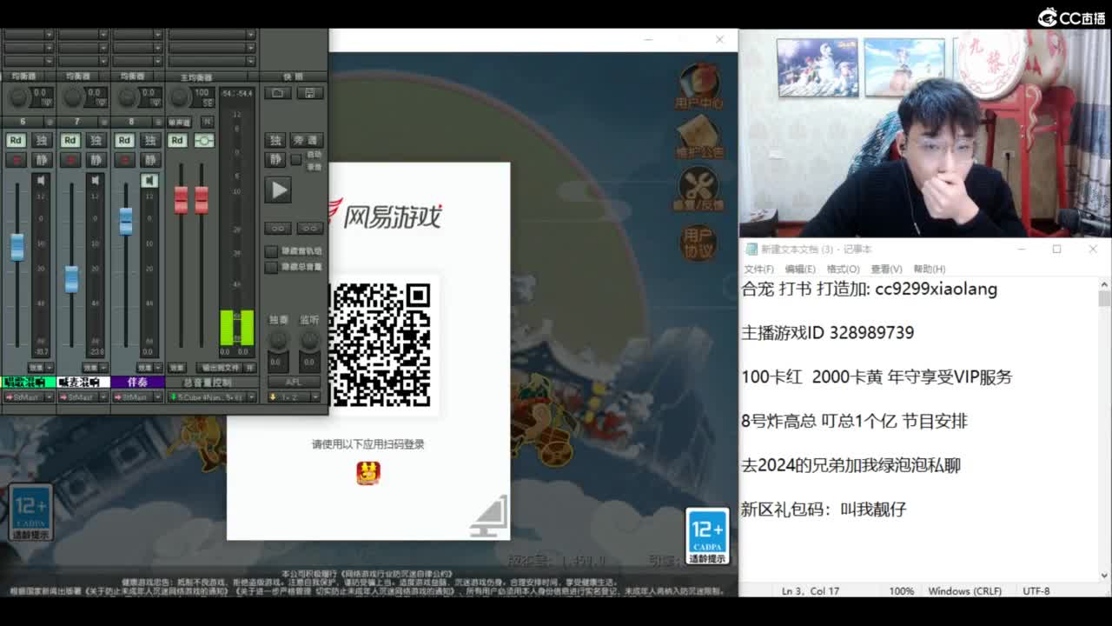Solo (独) mixer channel 8
1112x626 pixels.
click(x=150, y=140)
